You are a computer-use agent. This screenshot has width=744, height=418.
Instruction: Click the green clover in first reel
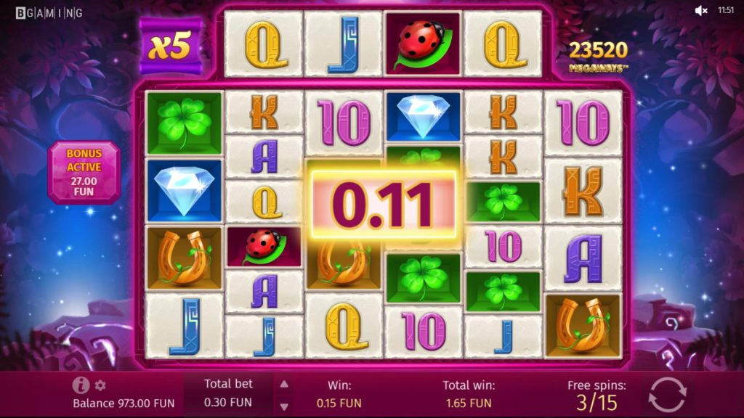[x=184, y=123]
